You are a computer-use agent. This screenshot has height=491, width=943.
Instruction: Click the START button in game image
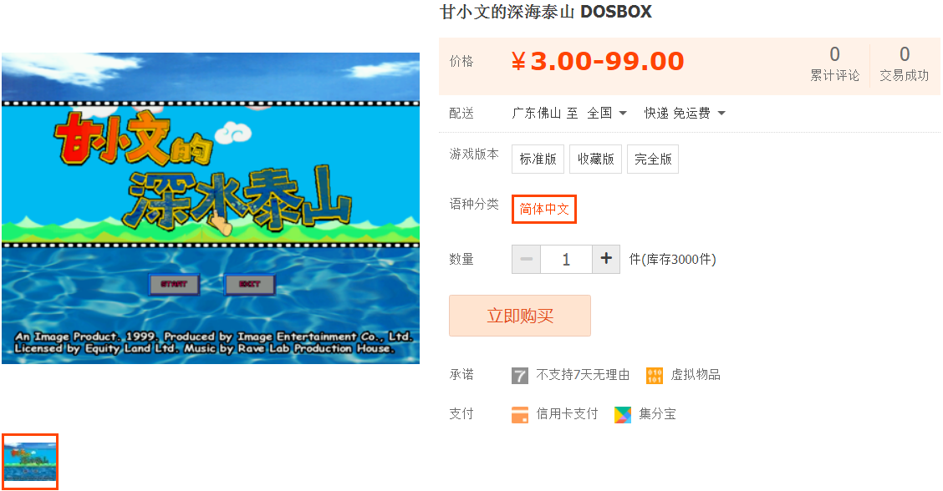[174, 284]
